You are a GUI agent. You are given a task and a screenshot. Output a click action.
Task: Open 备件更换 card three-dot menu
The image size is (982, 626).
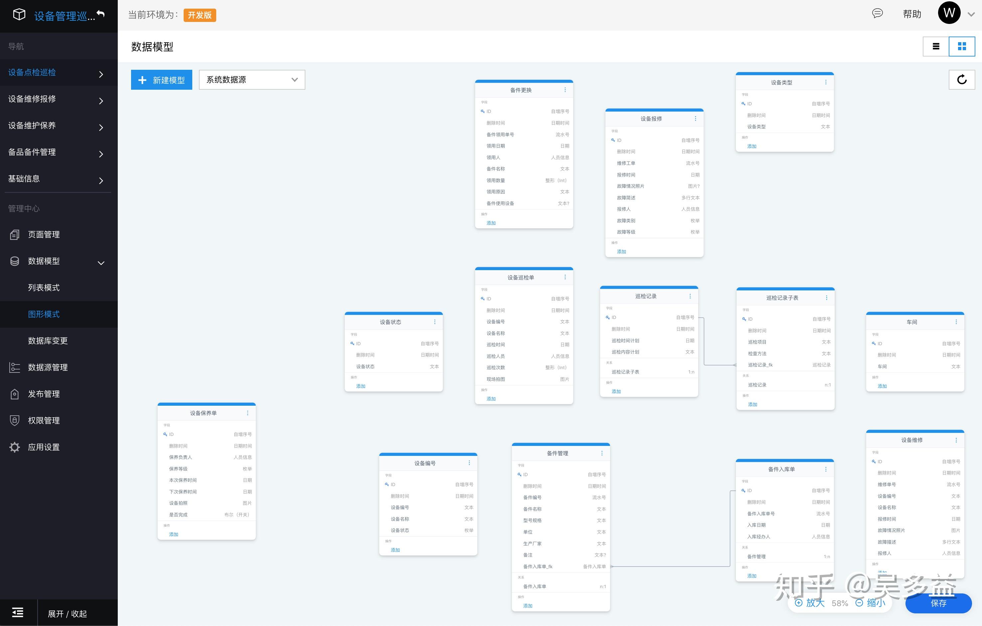(x=565, y=90)
